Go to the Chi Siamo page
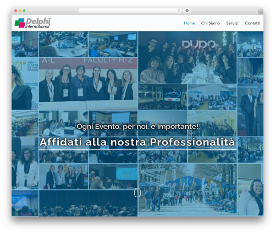This screenshot has width=275, height=233. tap(210, 23)
